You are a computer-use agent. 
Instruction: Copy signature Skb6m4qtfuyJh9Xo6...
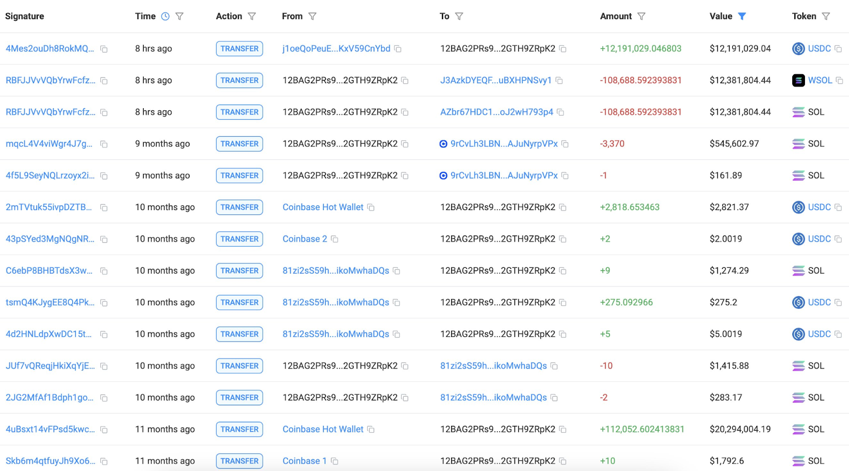104,462
